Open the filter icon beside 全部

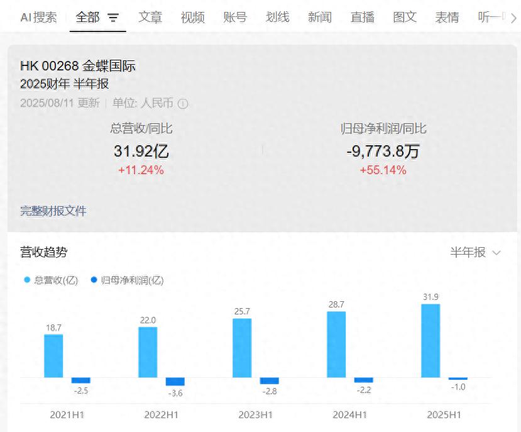[113, 18]
